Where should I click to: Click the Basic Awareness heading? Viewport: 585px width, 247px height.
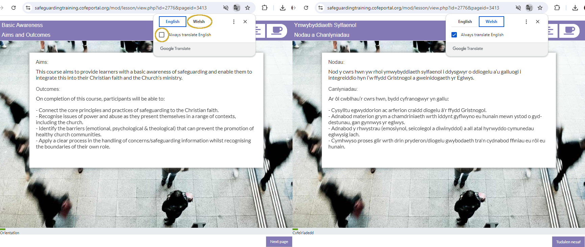click(x=22, y=25)
